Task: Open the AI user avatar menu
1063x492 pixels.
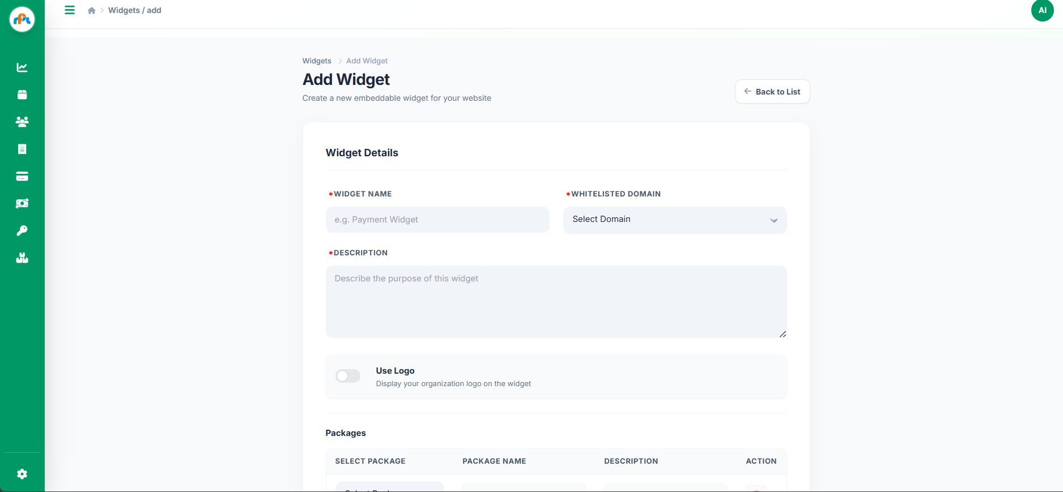Action: [x=1042, y=10]
